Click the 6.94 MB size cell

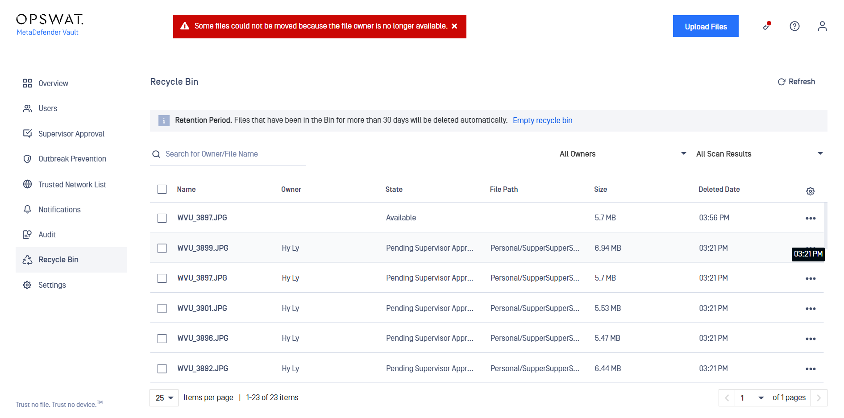point(607,248)
